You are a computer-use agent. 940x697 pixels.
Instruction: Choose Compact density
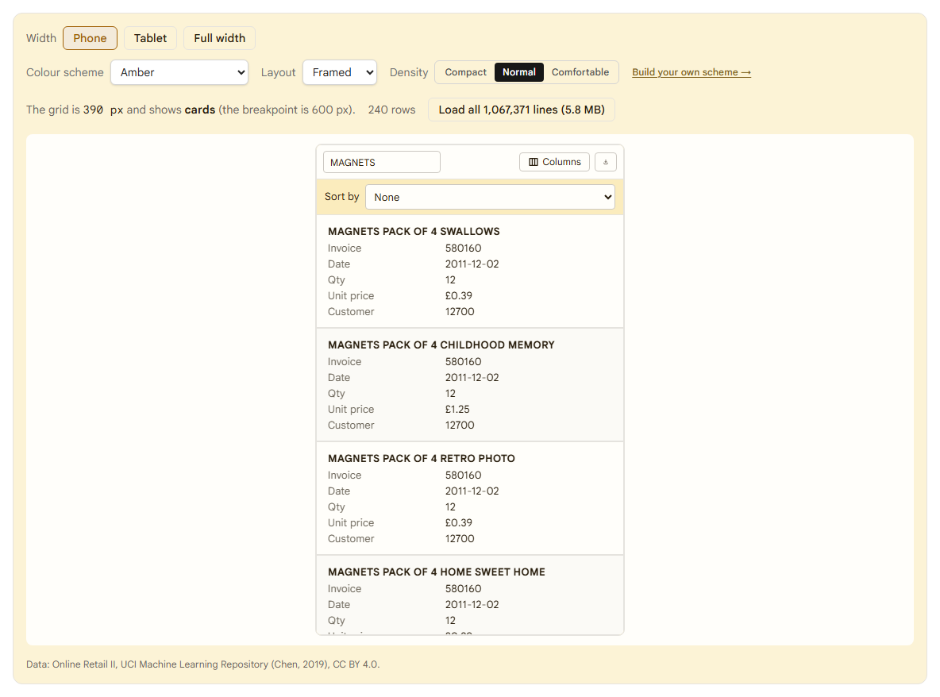(x=465, y=72)
